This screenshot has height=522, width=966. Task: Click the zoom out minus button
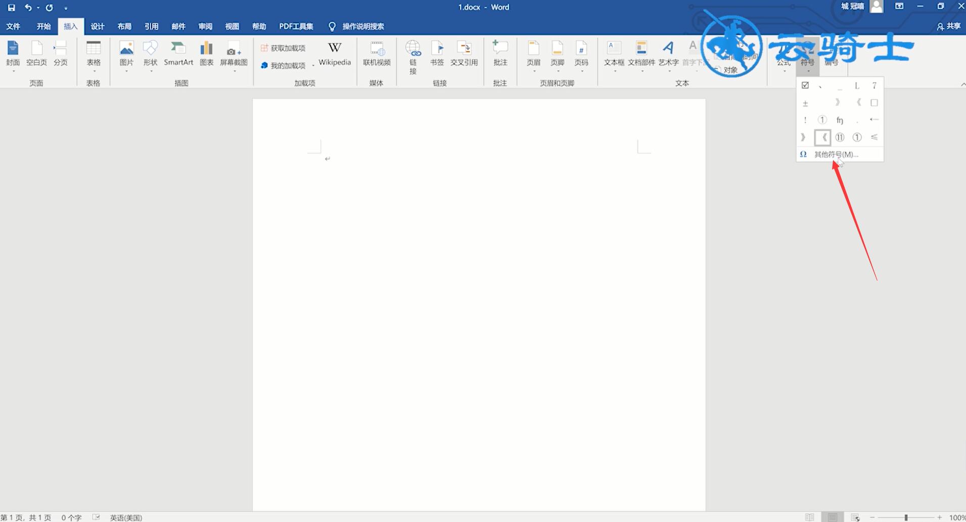click(x=872, y=517)
